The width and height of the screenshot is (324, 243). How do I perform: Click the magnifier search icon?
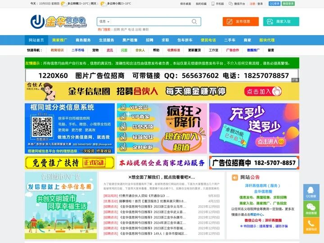coord(194,22)
